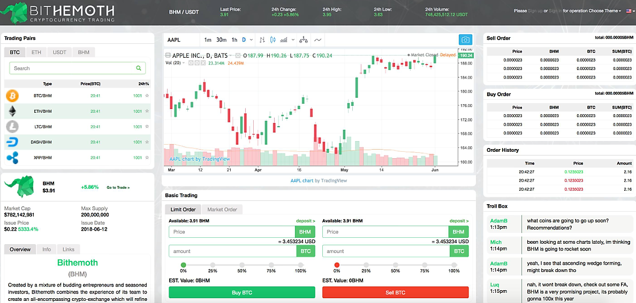Expand the APPLE INC. series dropdown arrow
The width and height of the screenshot is (636, 303).
coord(230,56)
